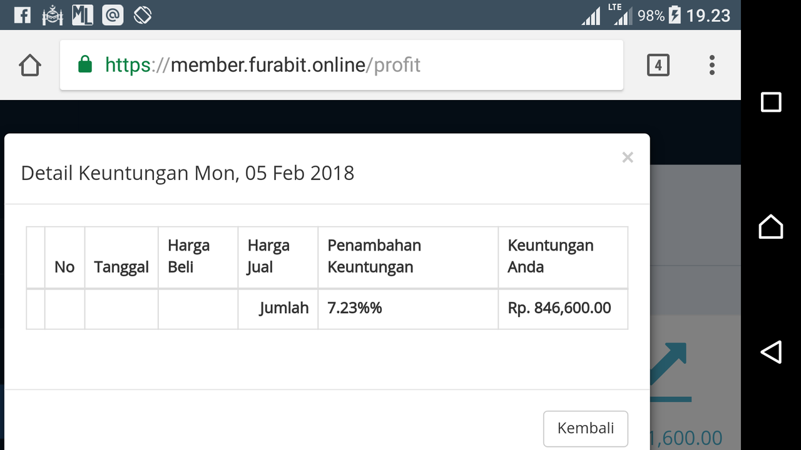Open the tab switcher showing 4 tabs
Screen dimensions: 801x450
click(658, 64)
